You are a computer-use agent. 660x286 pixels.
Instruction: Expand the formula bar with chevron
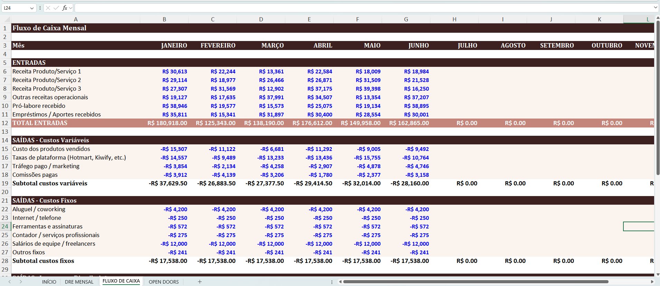point(655,8)
